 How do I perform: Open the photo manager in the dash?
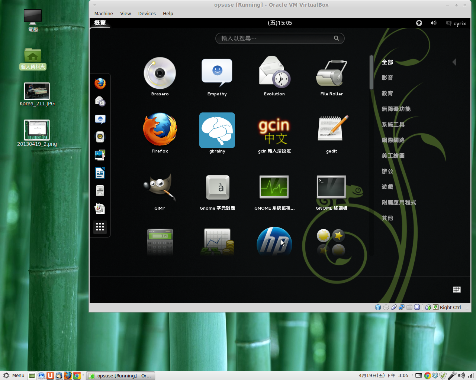tap(100, 155)
